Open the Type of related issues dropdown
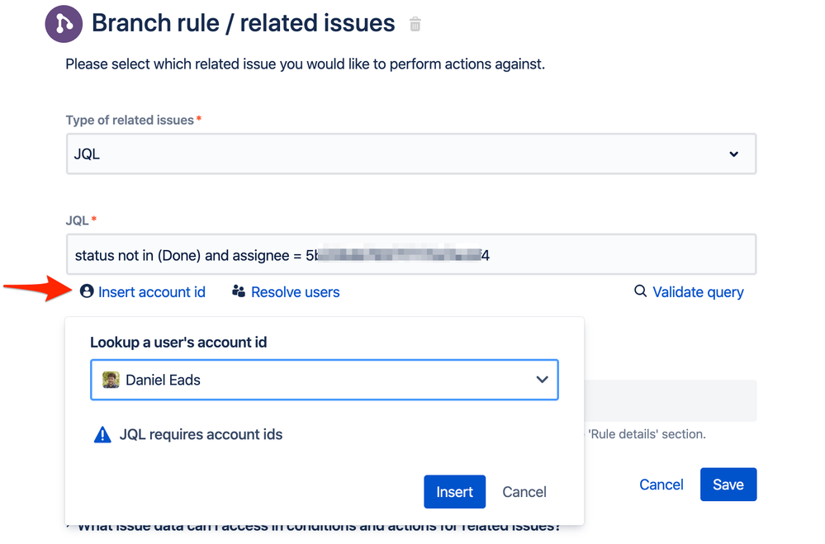The image size is (825, 544). [x=411, y=154]
